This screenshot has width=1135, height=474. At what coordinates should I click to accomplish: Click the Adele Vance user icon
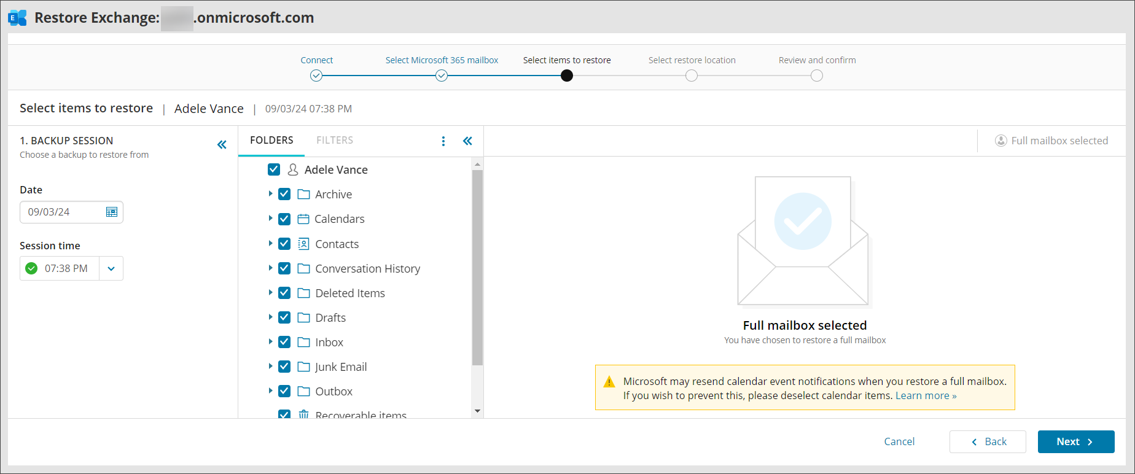293,169
